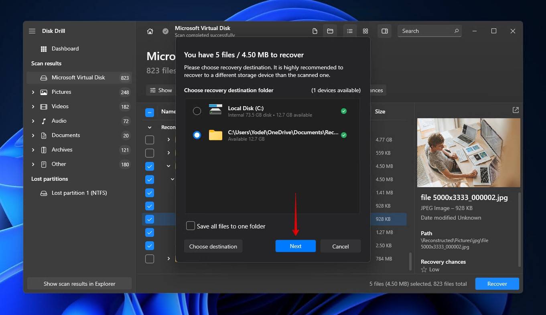Click the Dashboard grid icon
The height and width of the screenshot is (315, 546).
click(x=44, y=49)
